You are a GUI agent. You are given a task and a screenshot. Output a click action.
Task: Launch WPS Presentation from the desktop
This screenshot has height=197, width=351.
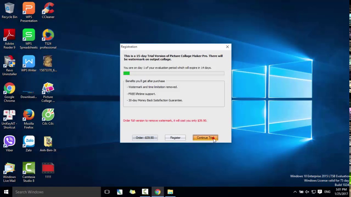[29, 12]
